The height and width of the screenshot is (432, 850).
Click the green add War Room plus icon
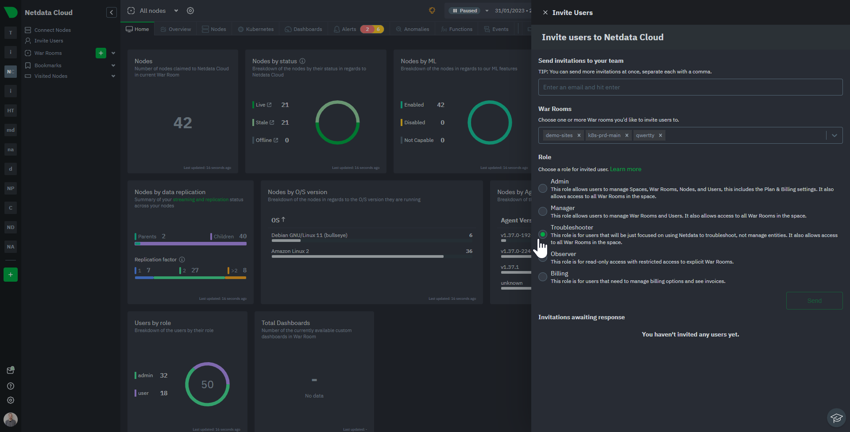pos(101,53)
